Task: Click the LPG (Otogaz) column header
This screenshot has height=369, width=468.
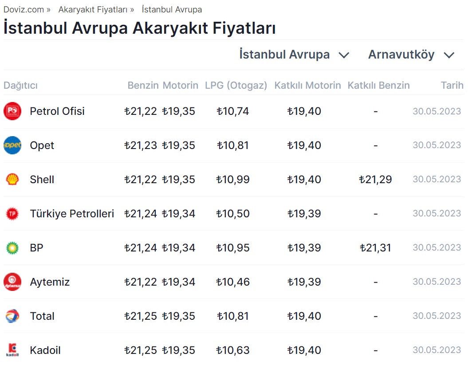Action: (x=236, y=85)
